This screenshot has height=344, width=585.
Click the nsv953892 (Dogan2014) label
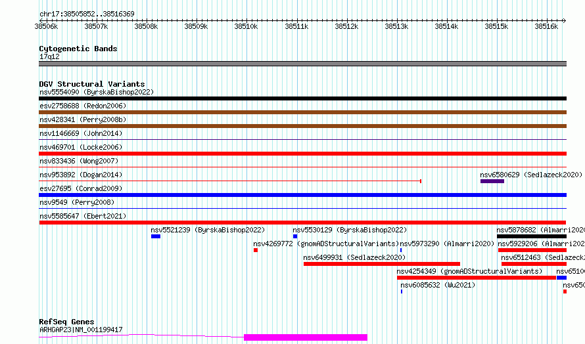(81, 175)
